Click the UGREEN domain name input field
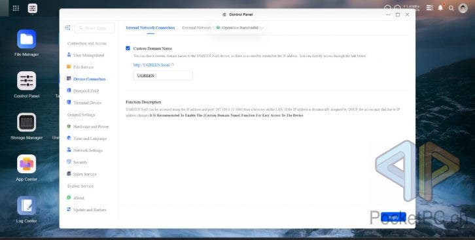This screenshot has width=475, height=240. tap(163, 76)
